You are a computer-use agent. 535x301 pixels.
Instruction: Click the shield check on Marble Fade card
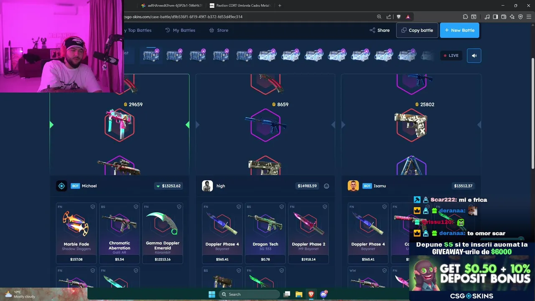click(x=93, y=207)
